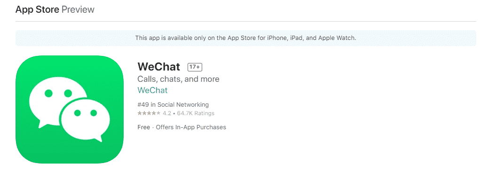
Task: Click the 17+ age rating badge
Action: pyautogui.click(x=195, y=67)
